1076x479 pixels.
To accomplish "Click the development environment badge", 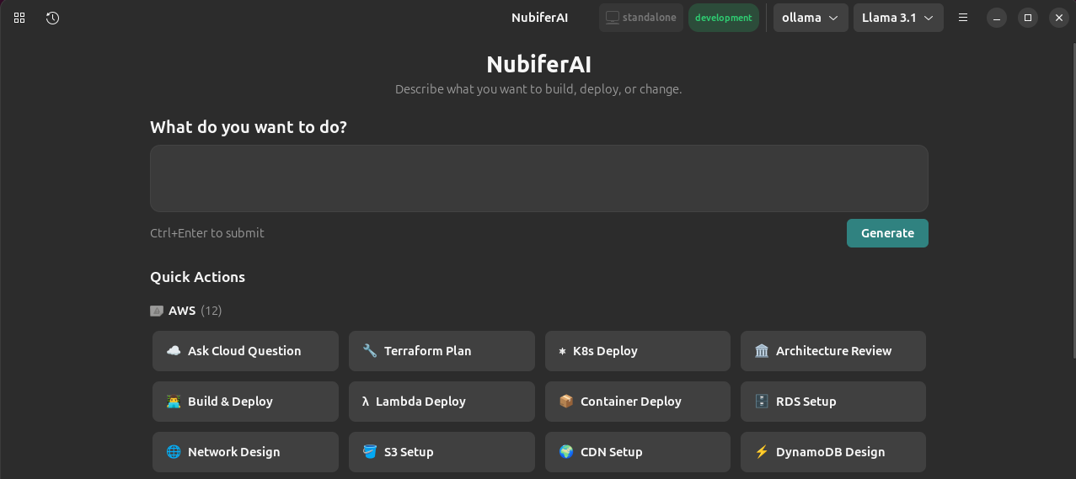I will click(x=723, y=18).
